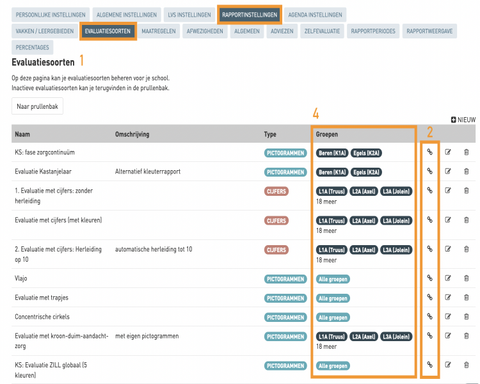Click the Groepen column header
480x384 pixels.
[327, 134]
